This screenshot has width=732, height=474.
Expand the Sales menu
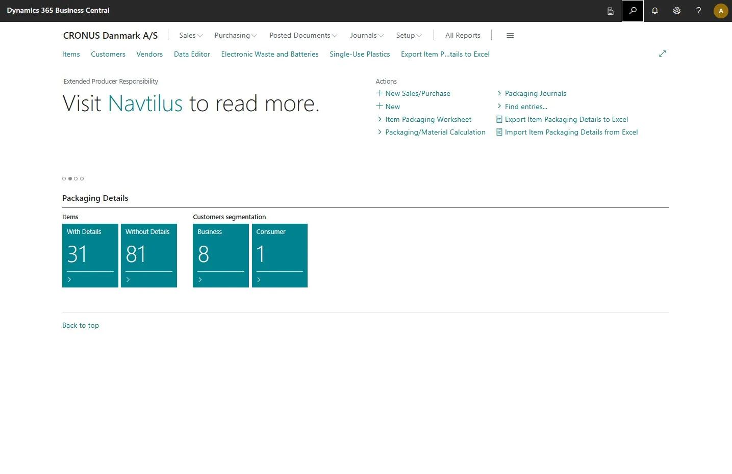(191, 35)
